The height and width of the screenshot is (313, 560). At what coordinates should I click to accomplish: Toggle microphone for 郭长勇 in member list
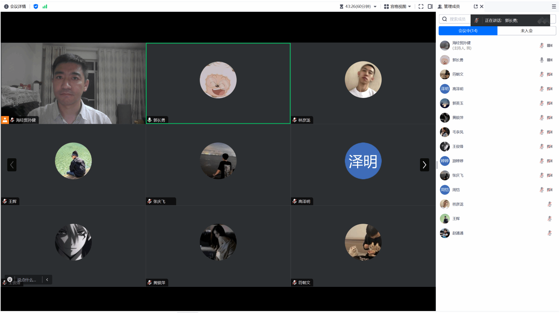pos(541,60)
